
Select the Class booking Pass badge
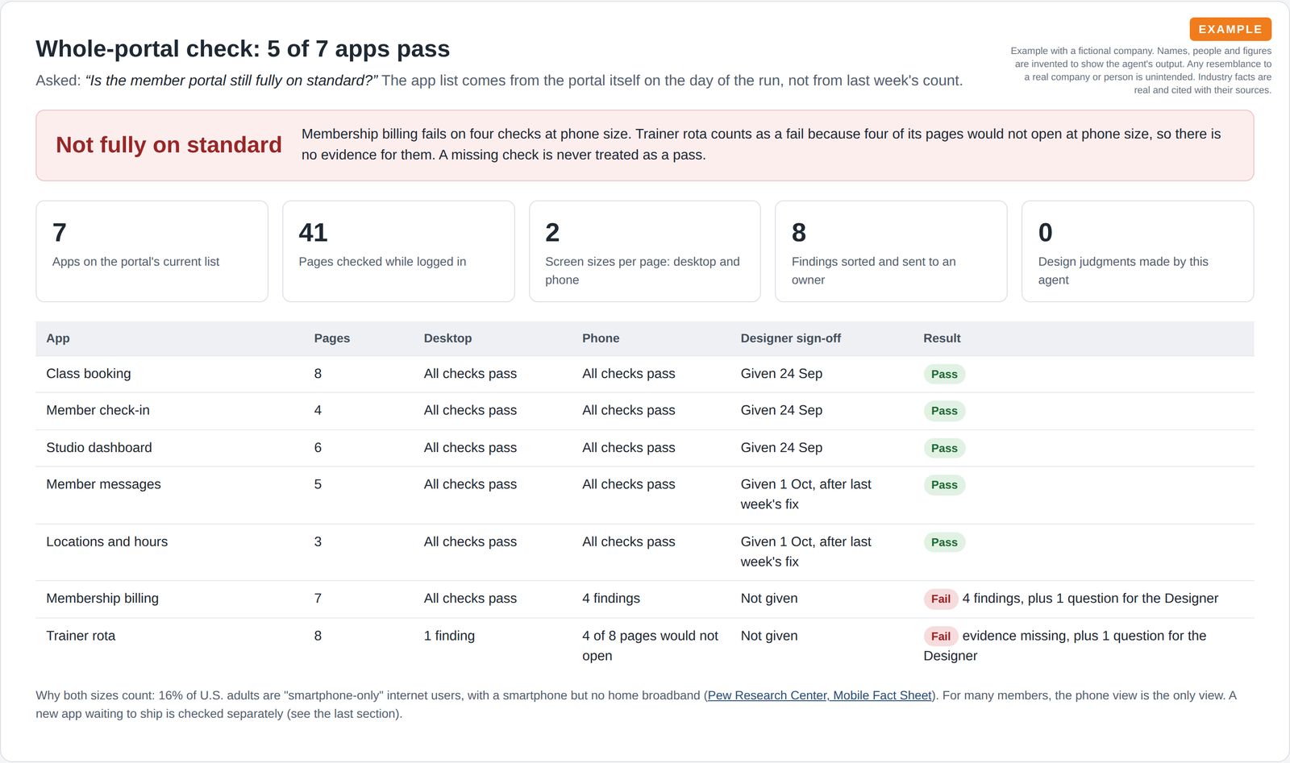pos(944,374)
